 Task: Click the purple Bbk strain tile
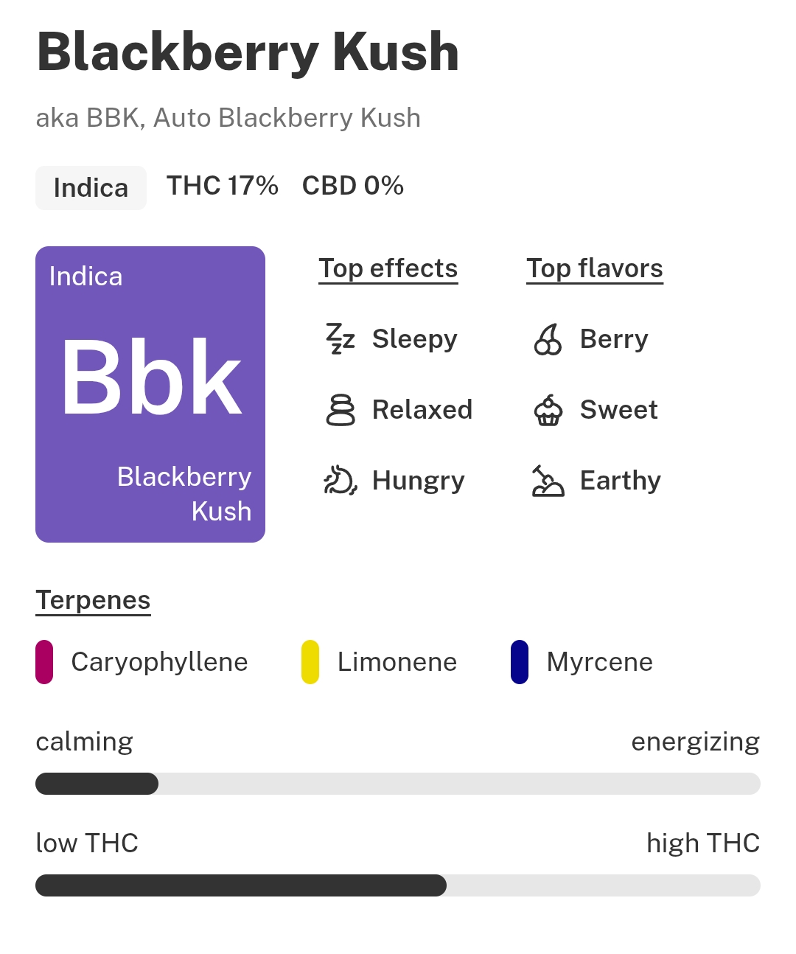[150, 394]
